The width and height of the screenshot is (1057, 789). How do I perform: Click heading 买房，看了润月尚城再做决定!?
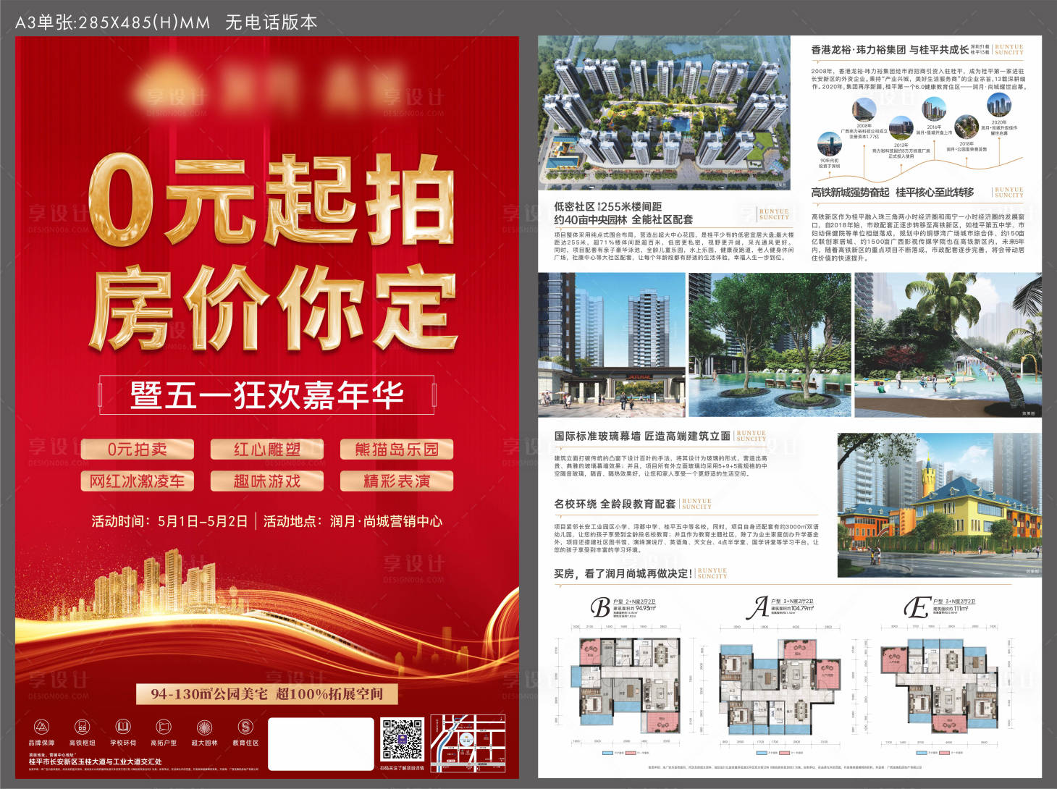click(623, 573)
